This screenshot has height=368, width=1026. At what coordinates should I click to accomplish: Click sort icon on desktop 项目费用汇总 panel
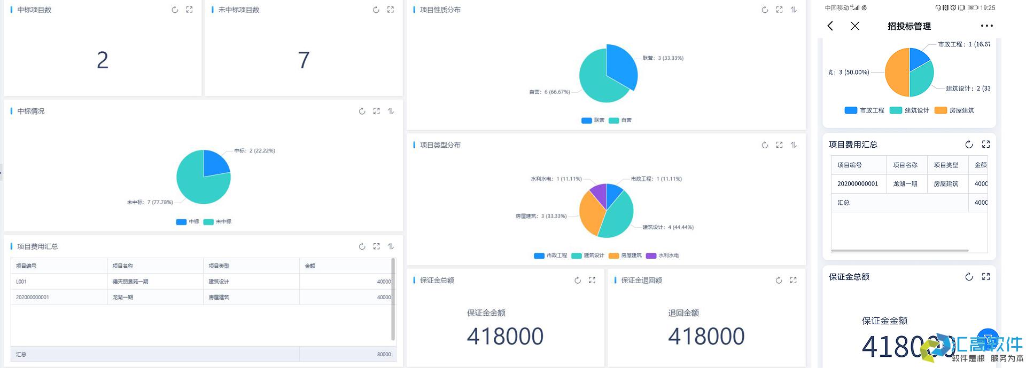391,246
